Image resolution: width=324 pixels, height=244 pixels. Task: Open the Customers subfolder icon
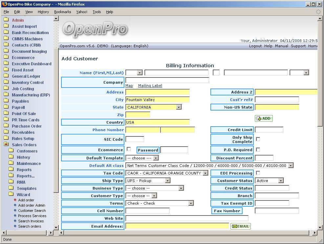coord(11,151)
